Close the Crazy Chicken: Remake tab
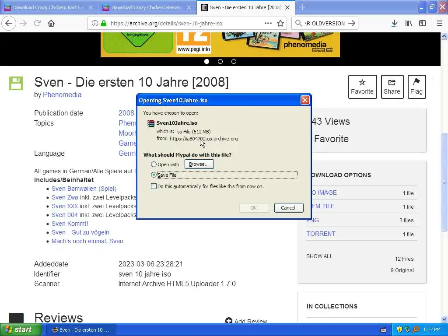448x336 pixels. pyautogui.click(x=189, y=7)
